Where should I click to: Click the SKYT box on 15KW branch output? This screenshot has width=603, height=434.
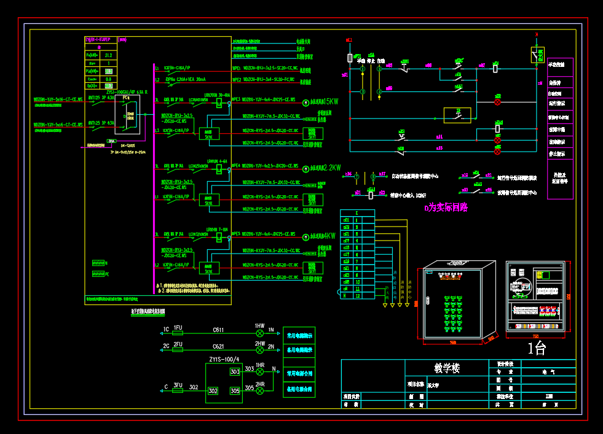[x=313, y=134]
